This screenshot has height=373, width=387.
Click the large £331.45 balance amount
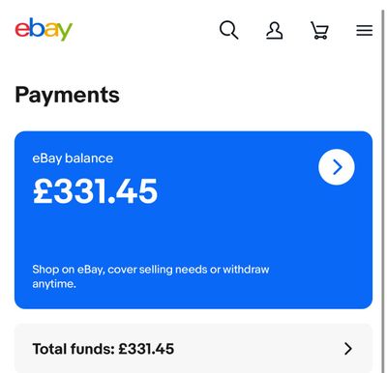point(96,191)
